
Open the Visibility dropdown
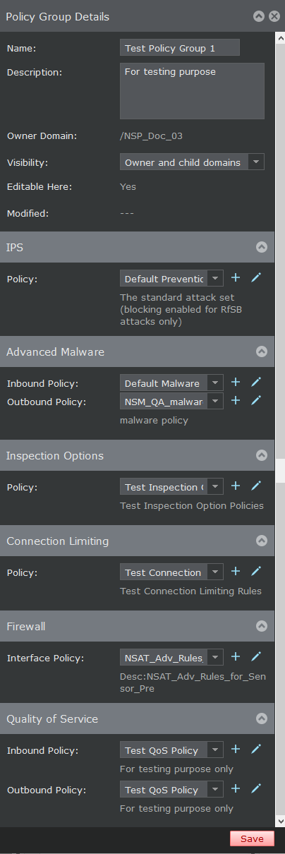coord(192,162)
